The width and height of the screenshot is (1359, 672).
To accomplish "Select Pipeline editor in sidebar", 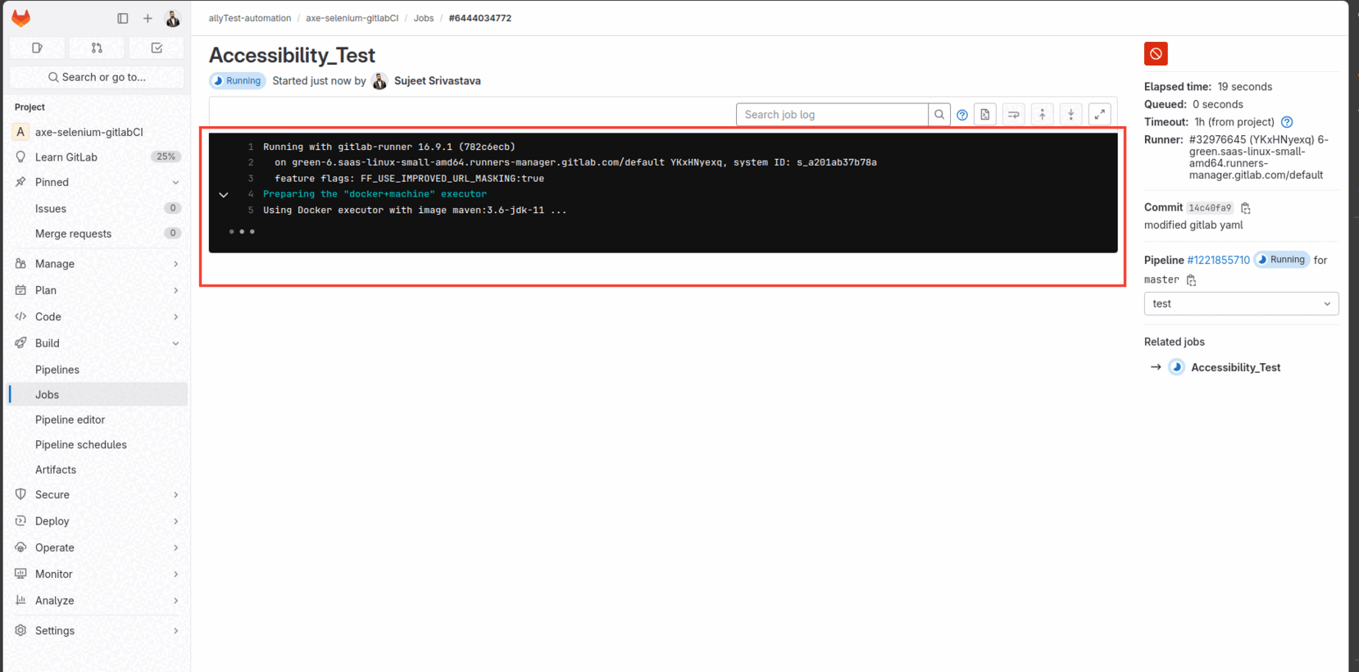I will tap(70, 420).
